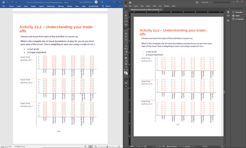Open the InDesign Window menu
Screen dimensions: 246x148
point(167,6)
